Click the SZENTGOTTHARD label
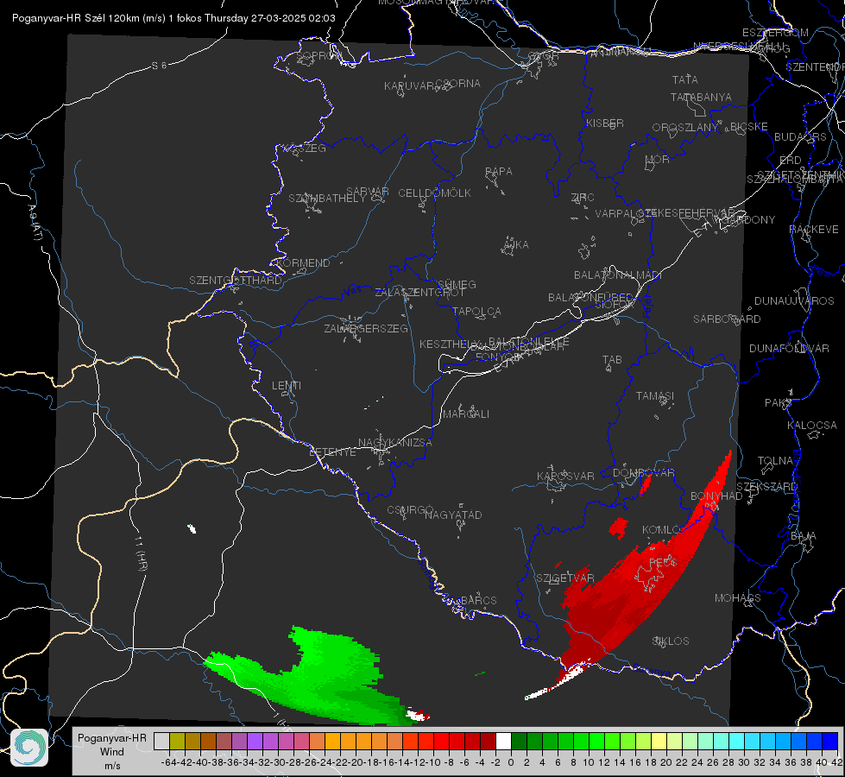The width and height of the screenshot is (845, 777). click(235, 281)
